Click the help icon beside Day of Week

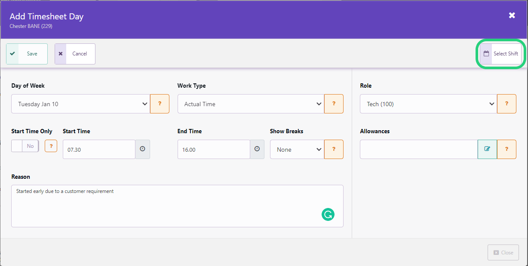(160, 104)
